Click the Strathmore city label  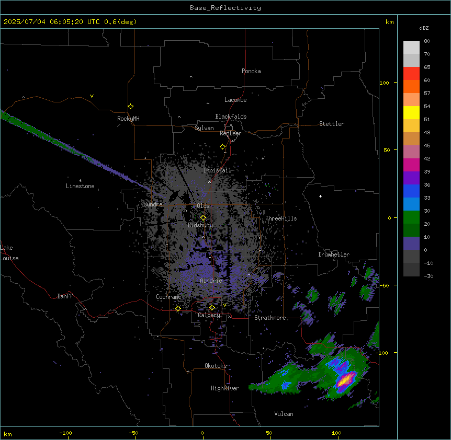point(270,318)
